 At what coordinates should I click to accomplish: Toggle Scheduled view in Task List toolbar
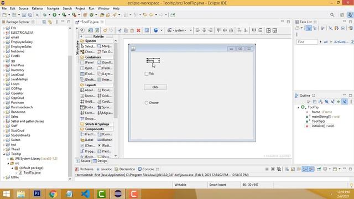315,28
